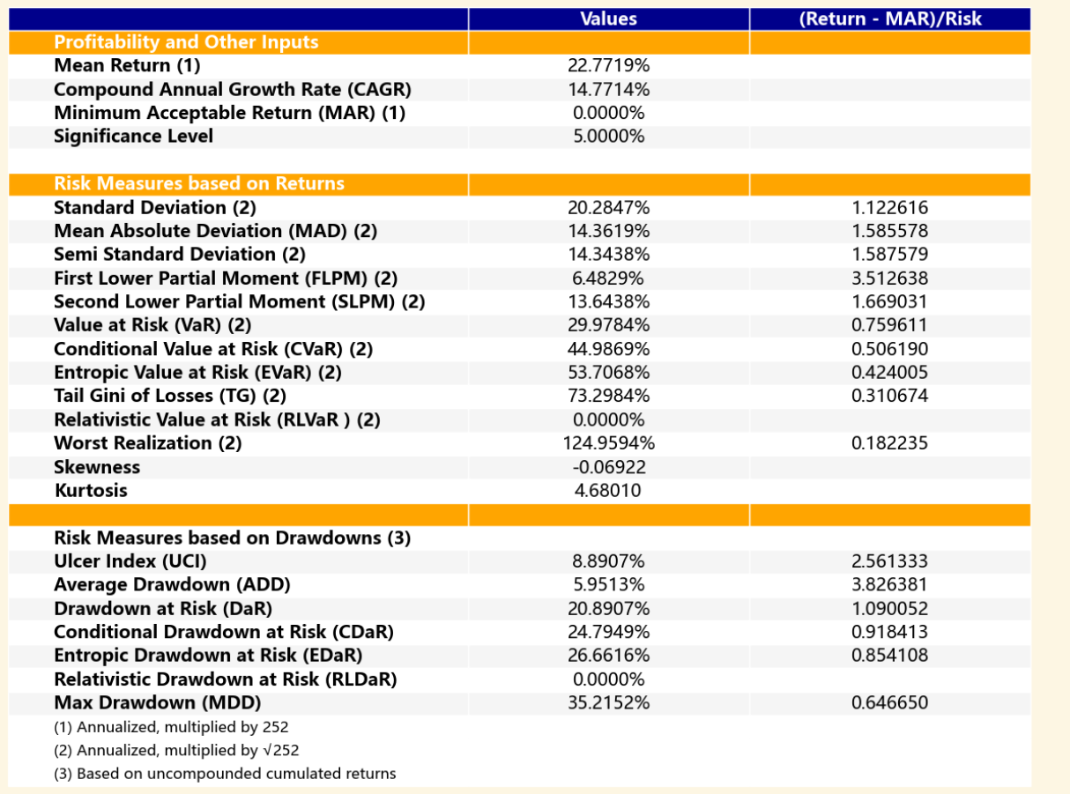Click the Values column header
Image resolution: width=1070 pixels, height=794 pixels.
click(608, 19)
